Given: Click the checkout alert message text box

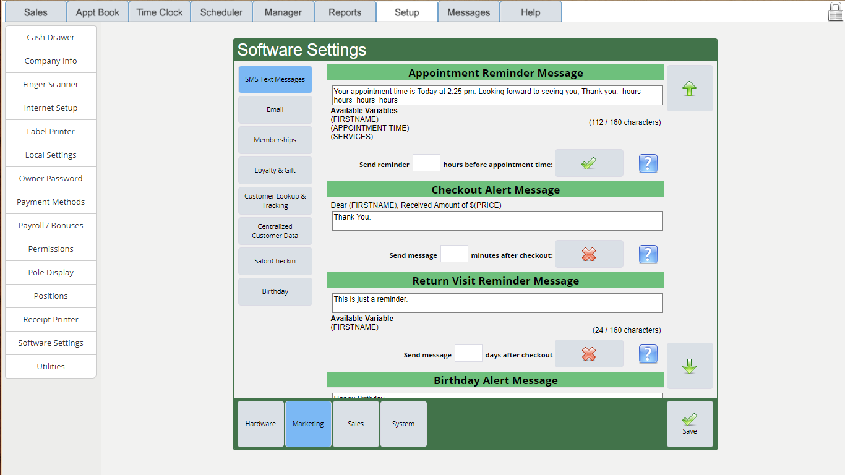Looking at the screenshot, I should (x=497, y=221).
